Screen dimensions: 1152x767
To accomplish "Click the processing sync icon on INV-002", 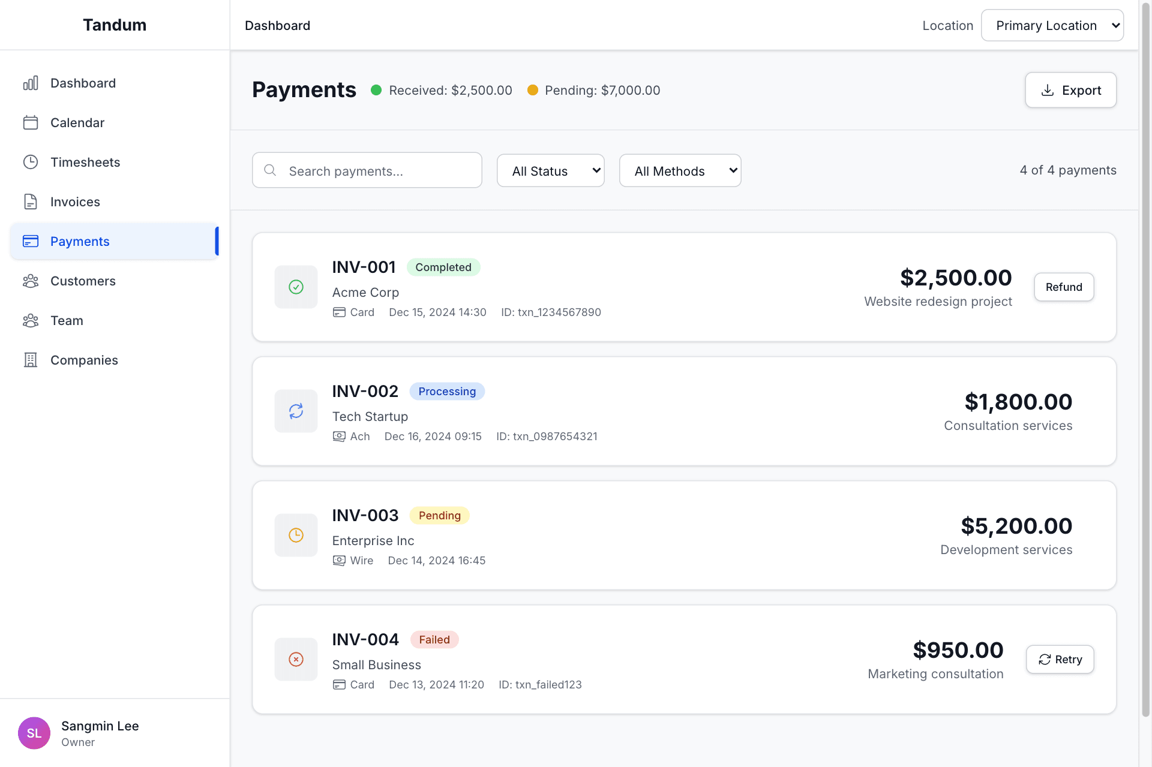I will (296, 411).
